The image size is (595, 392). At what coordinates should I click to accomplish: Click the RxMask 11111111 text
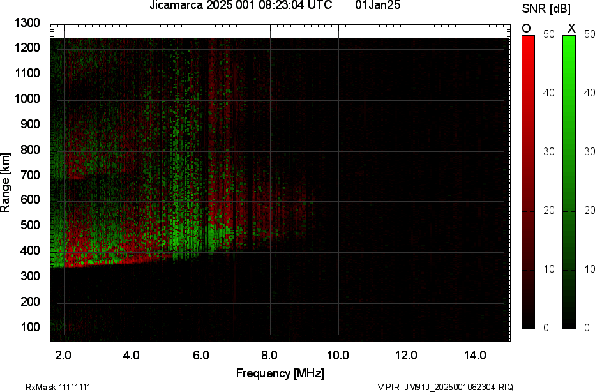[58, 387]
